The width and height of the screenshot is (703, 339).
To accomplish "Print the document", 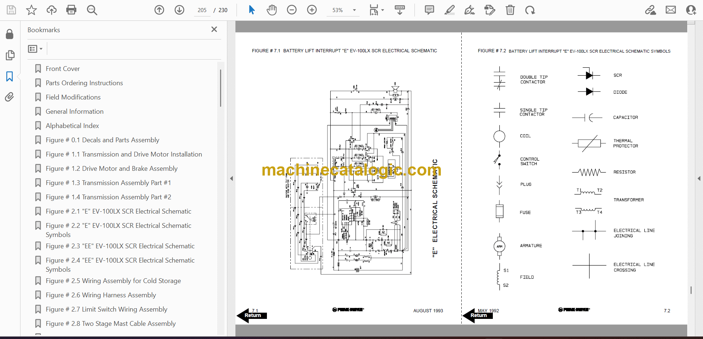I will [x=71, y=10].
